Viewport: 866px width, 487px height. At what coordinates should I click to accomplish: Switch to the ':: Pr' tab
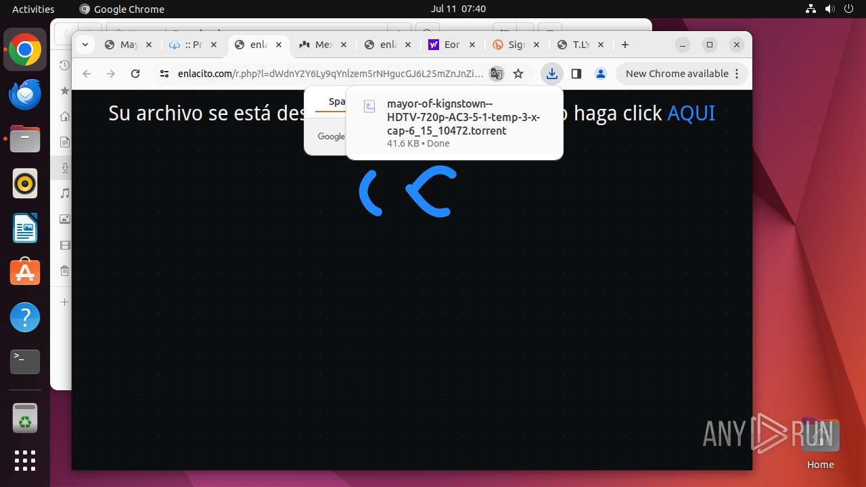click(193, 45)
